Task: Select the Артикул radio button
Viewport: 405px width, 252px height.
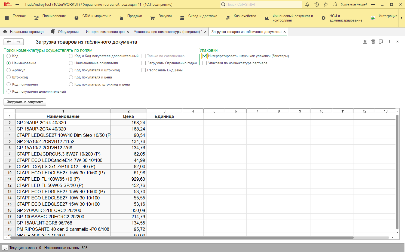Action: (x=9, y=70)
